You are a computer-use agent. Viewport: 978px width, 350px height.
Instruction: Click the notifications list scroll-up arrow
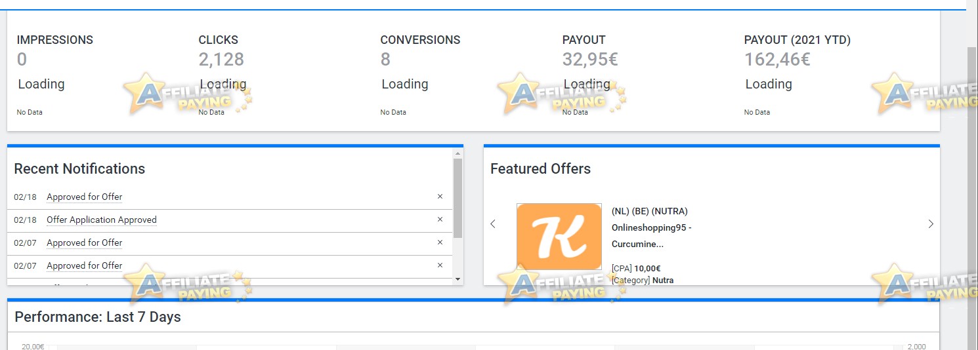457,153
